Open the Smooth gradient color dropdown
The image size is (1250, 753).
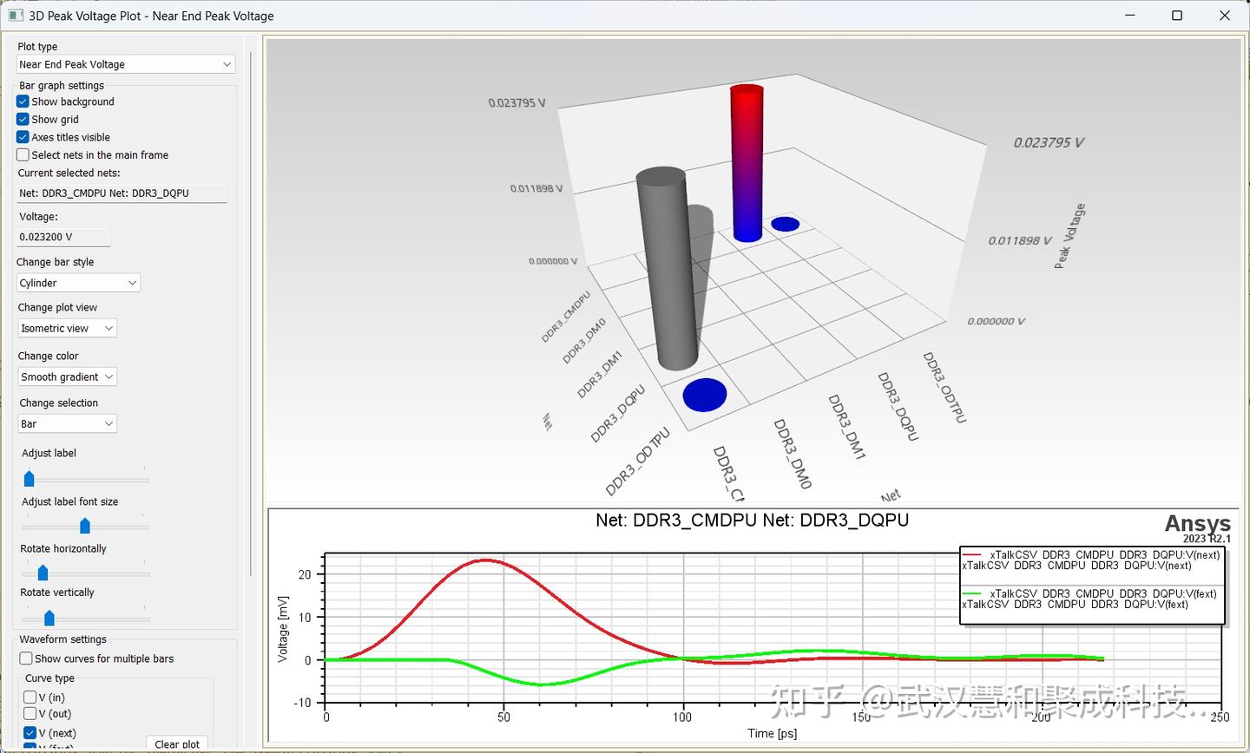point(68,376)
